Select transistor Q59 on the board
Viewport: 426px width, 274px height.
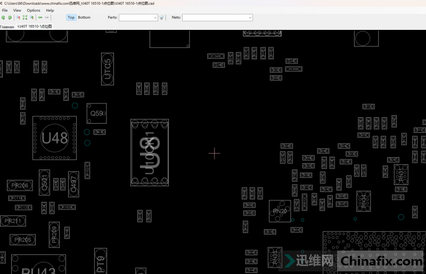pyautogui.click(x=96, y=113)
